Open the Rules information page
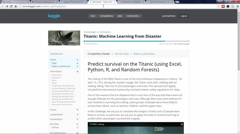This screenshot has width=240, height=134. (x=54, y=80)
